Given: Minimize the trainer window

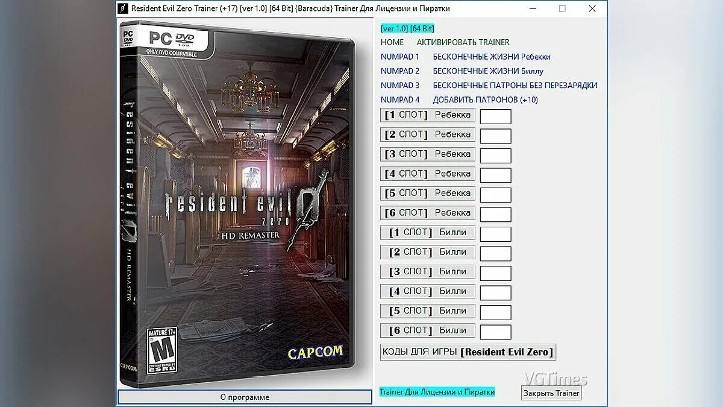Looking at the screenshot, I should click(x=533, y=8).
